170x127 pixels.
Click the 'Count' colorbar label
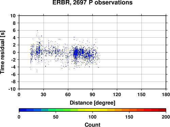[92, 125]
